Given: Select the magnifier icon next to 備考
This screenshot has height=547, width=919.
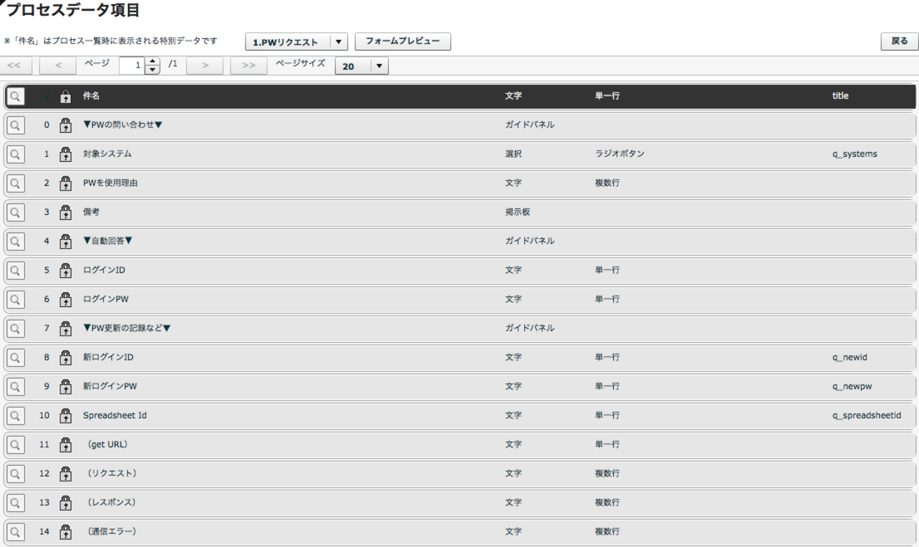Looking at the screenshot, I should 16,212.
